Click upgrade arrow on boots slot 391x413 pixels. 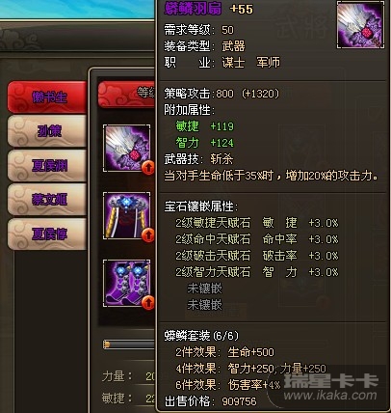click(148, 303)
